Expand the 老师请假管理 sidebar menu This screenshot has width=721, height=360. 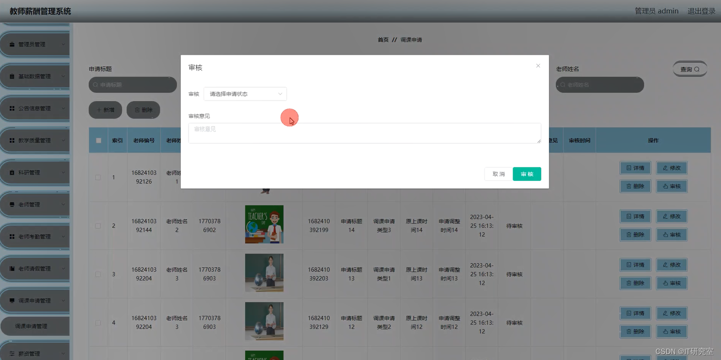click(35, 268)
